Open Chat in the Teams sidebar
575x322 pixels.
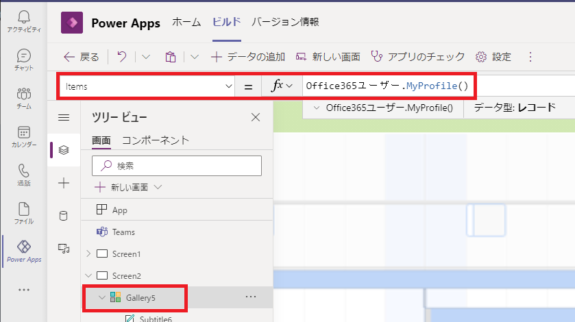[24, 60]
